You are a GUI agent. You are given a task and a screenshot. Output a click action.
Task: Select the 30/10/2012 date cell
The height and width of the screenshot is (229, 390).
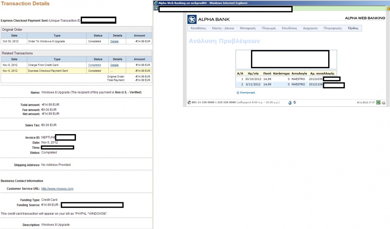(253, 79)
